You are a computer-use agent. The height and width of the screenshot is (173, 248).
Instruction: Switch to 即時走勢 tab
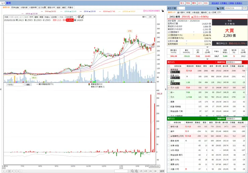click(15, 7)
